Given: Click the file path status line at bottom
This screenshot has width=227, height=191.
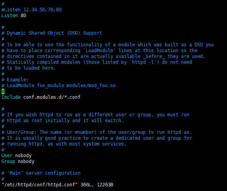Looking at the screenshot, I should [57, 185].
